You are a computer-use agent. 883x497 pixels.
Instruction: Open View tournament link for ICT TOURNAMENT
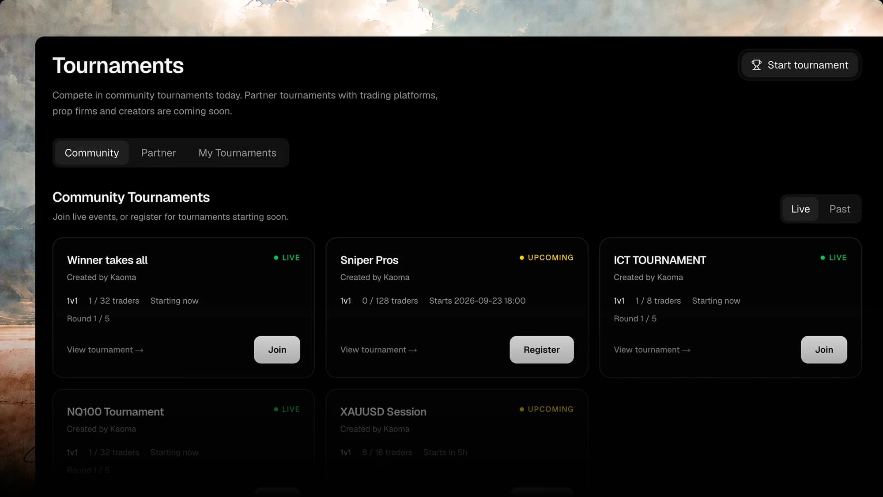652,350
